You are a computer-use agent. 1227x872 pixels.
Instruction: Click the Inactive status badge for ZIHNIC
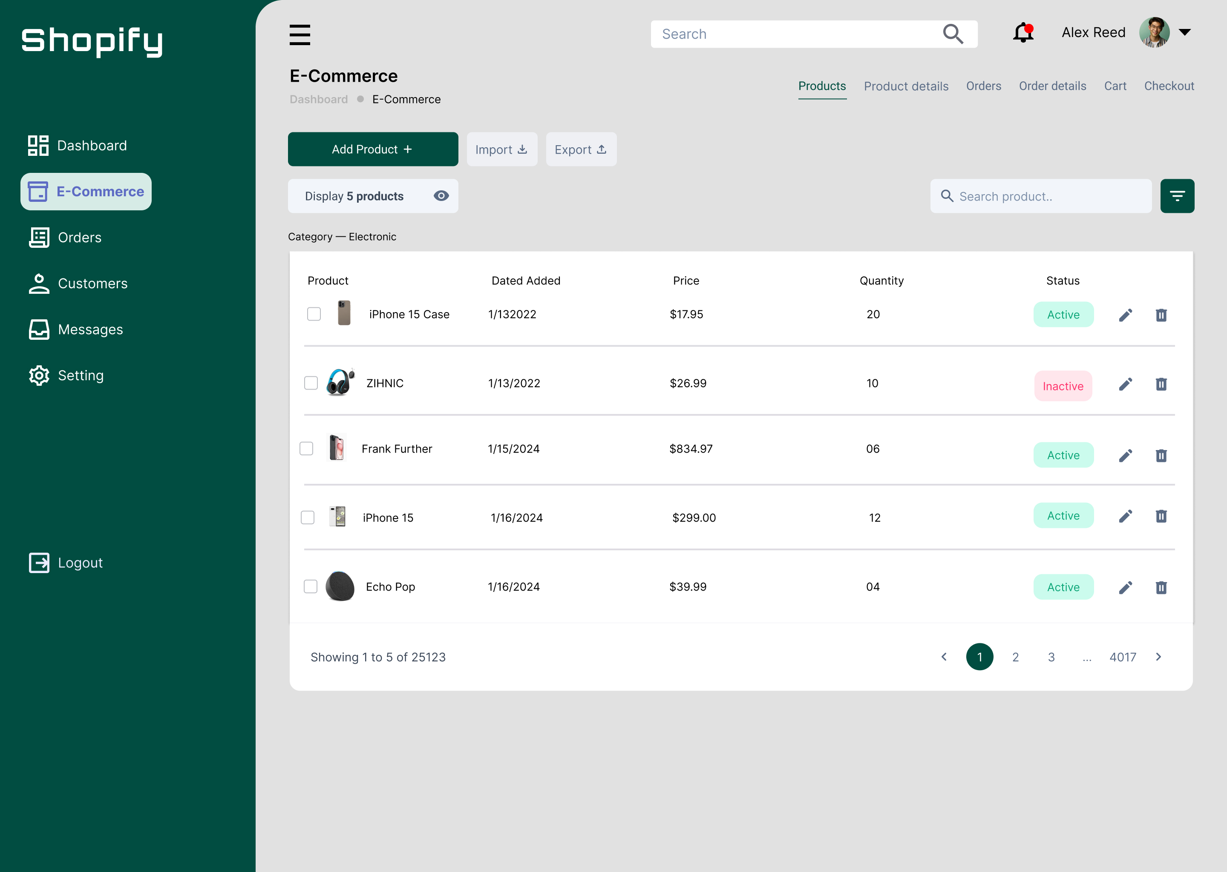coord(1063,386)
